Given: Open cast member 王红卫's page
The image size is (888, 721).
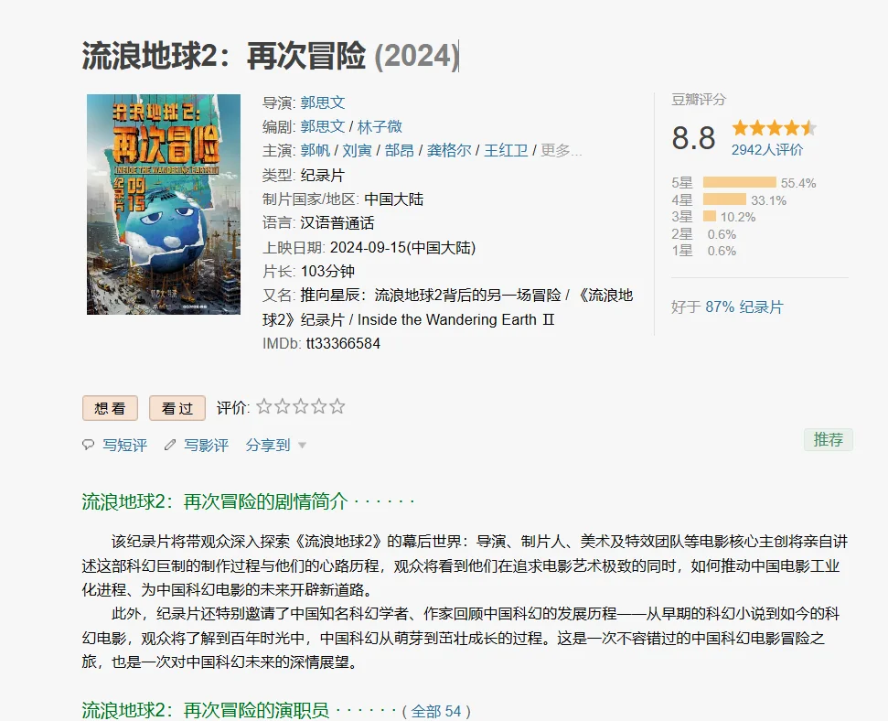Looking at the screenshot, I should point(506,150).
